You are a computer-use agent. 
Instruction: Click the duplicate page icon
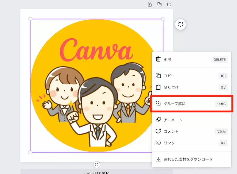pyautogui.click(x=159, y=4)
